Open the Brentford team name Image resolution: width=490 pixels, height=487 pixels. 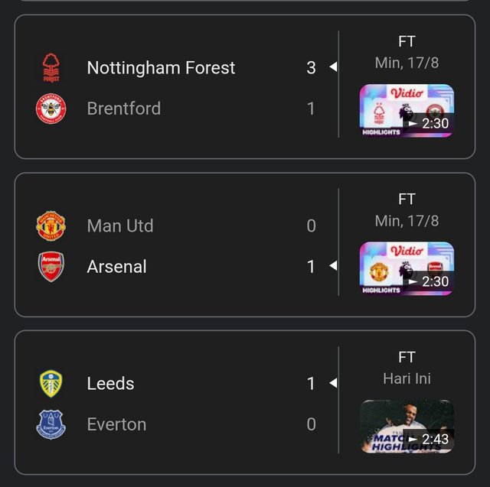click(124, 109)
